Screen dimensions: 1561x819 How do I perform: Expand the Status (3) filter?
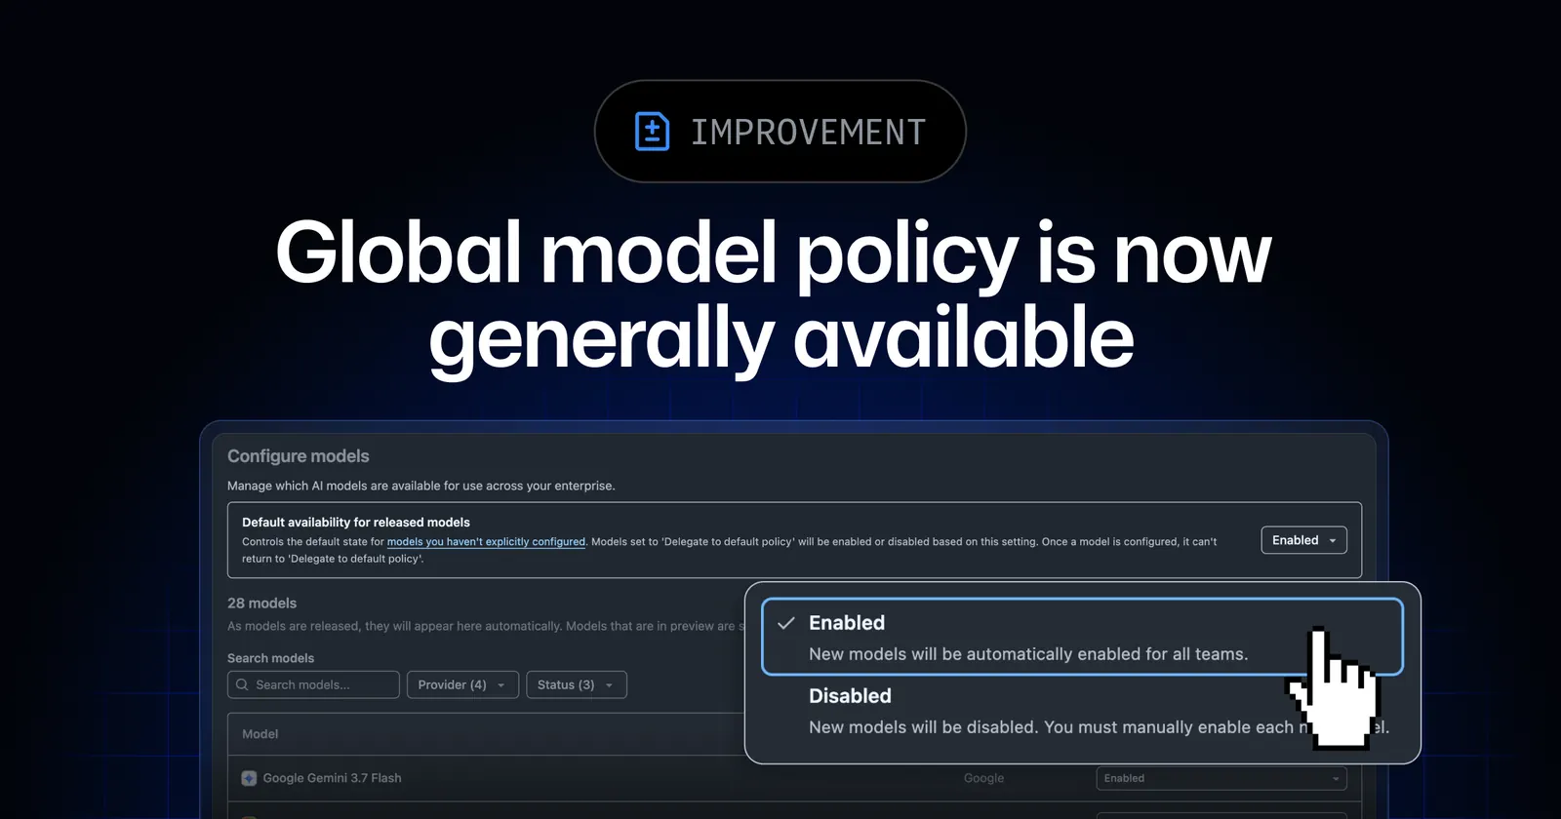(576, 684)
